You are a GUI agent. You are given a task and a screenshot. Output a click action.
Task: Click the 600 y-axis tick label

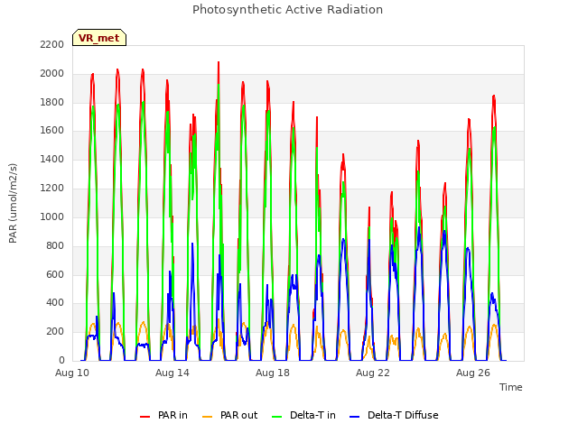pos(55,274)
